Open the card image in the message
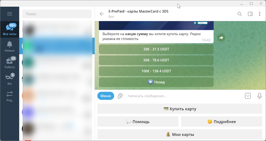266x141 pixels. coord(156,25)
